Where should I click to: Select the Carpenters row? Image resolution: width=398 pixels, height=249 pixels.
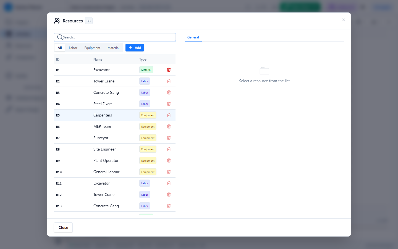[115, 115]
